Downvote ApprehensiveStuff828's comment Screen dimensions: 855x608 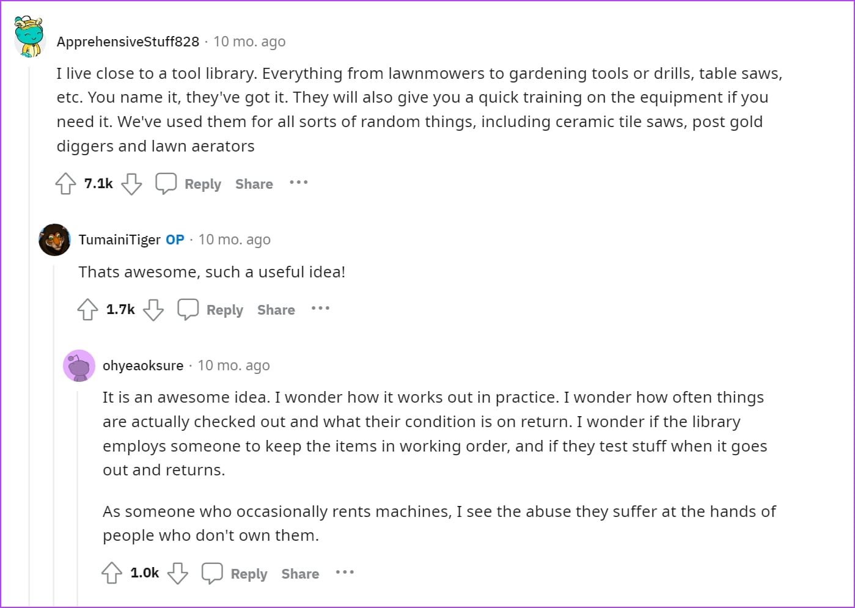click(x=131, y=183)
